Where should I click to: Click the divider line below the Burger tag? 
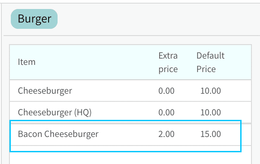[132, 36]
